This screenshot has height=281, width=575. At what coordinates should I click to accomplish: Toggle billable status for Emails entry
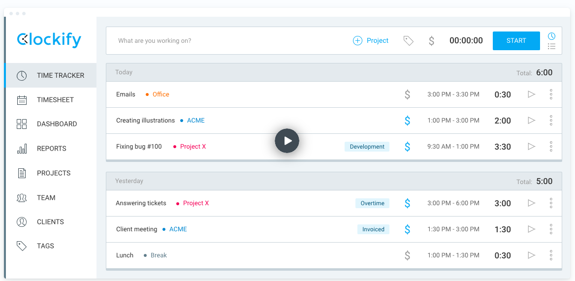407,94
